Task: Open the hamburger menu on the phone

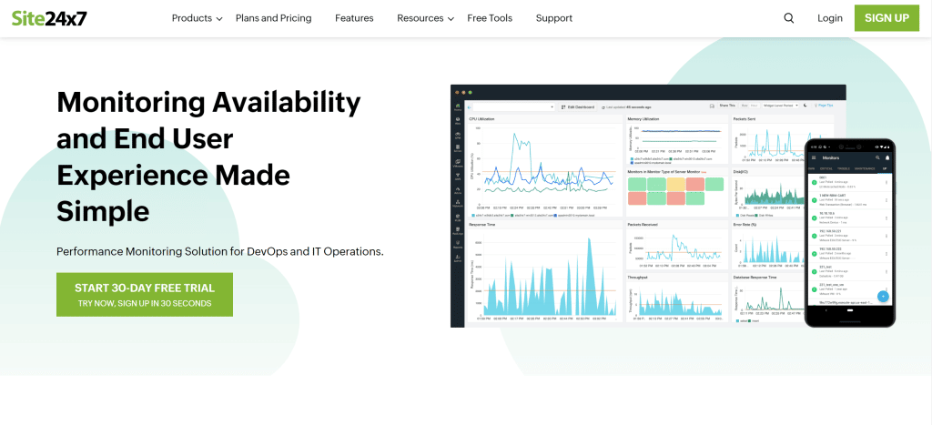Action: pyautogui.click(x=814, y=157)
